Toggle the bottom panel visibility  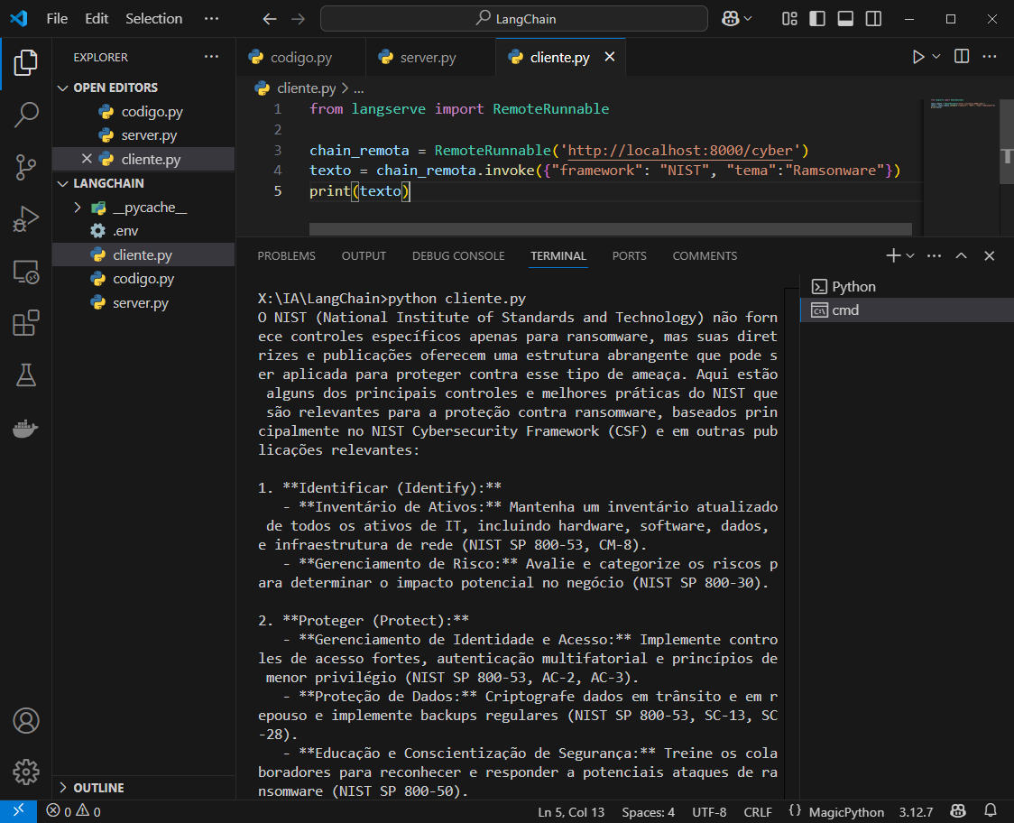[x=845, y=19]
